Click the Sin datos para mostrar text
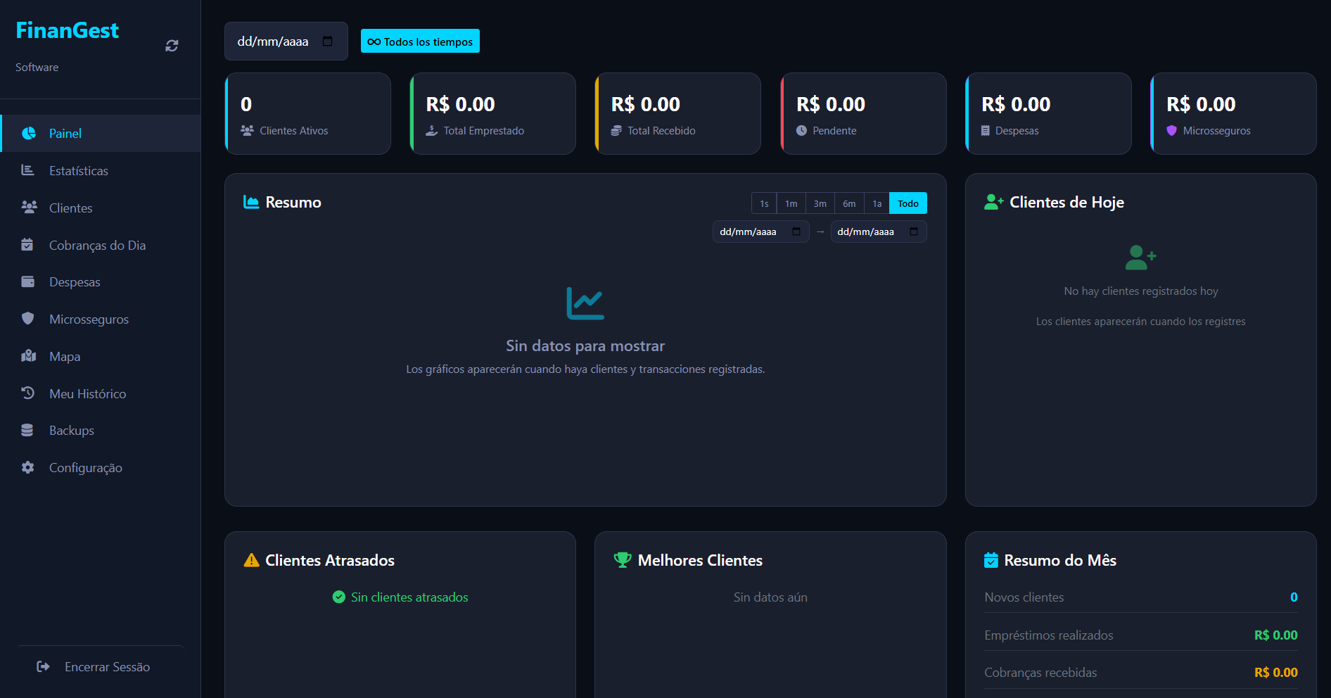Viewport: 1331px width, 698px height. (x=585, y=345)
